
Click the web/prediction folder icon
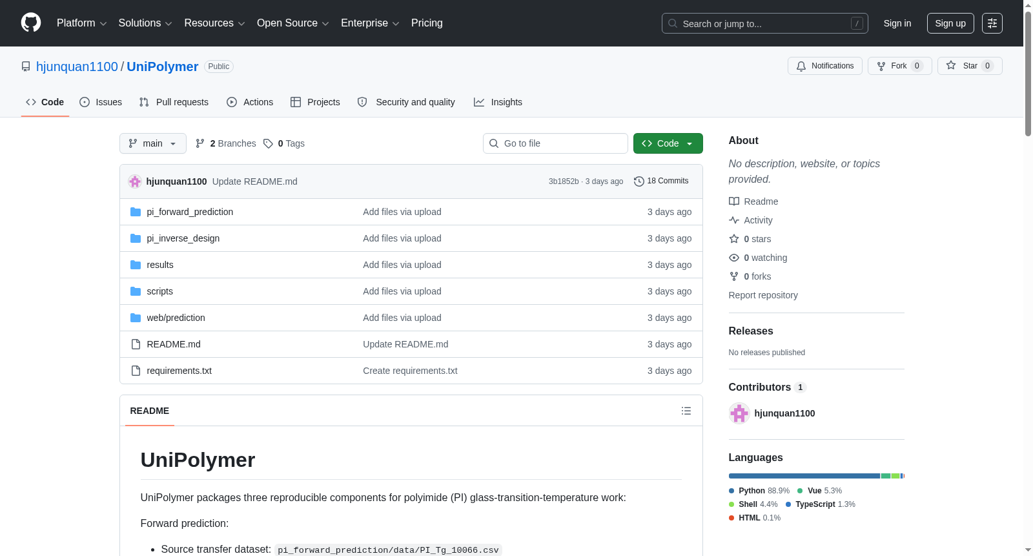click(x=136, y=318)
